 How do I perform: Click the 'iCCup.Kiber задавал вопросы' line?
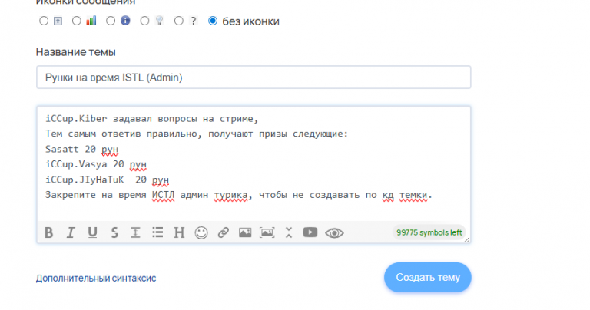151,119
